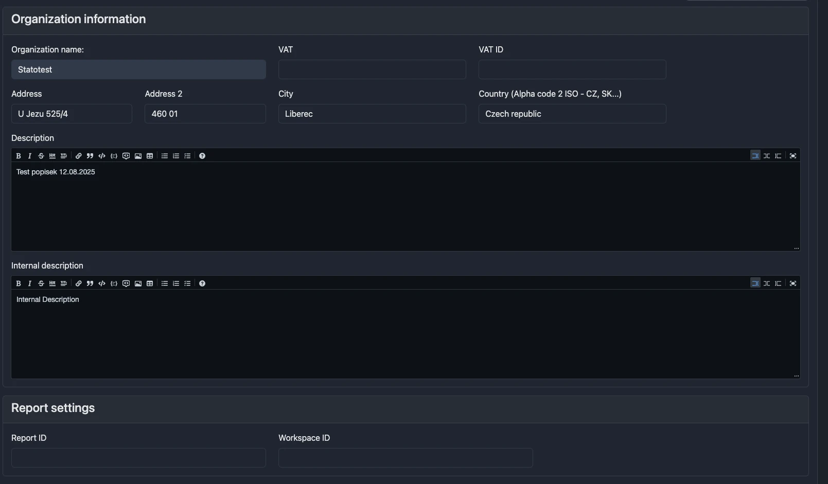Open the editor help in Description toolbar
The width and height of the screenshot is (828, 484).
[x=202, y=155]
